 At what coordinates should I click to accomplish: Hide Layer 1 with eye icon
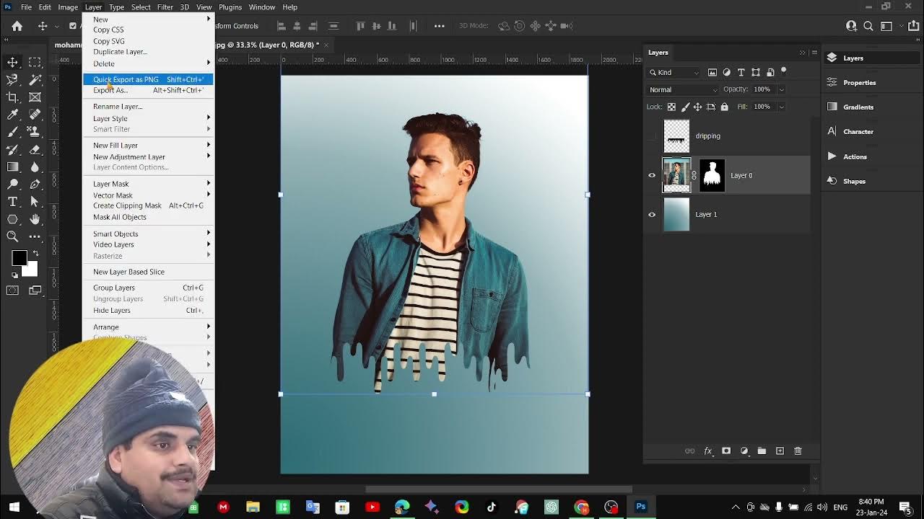pyautogui.click(x=652, y=214)
